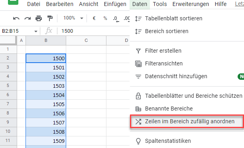The width and height of the screenshot is (244, 148).
Task: Click the Google Sheets logo icon
Action: (13, 2)
